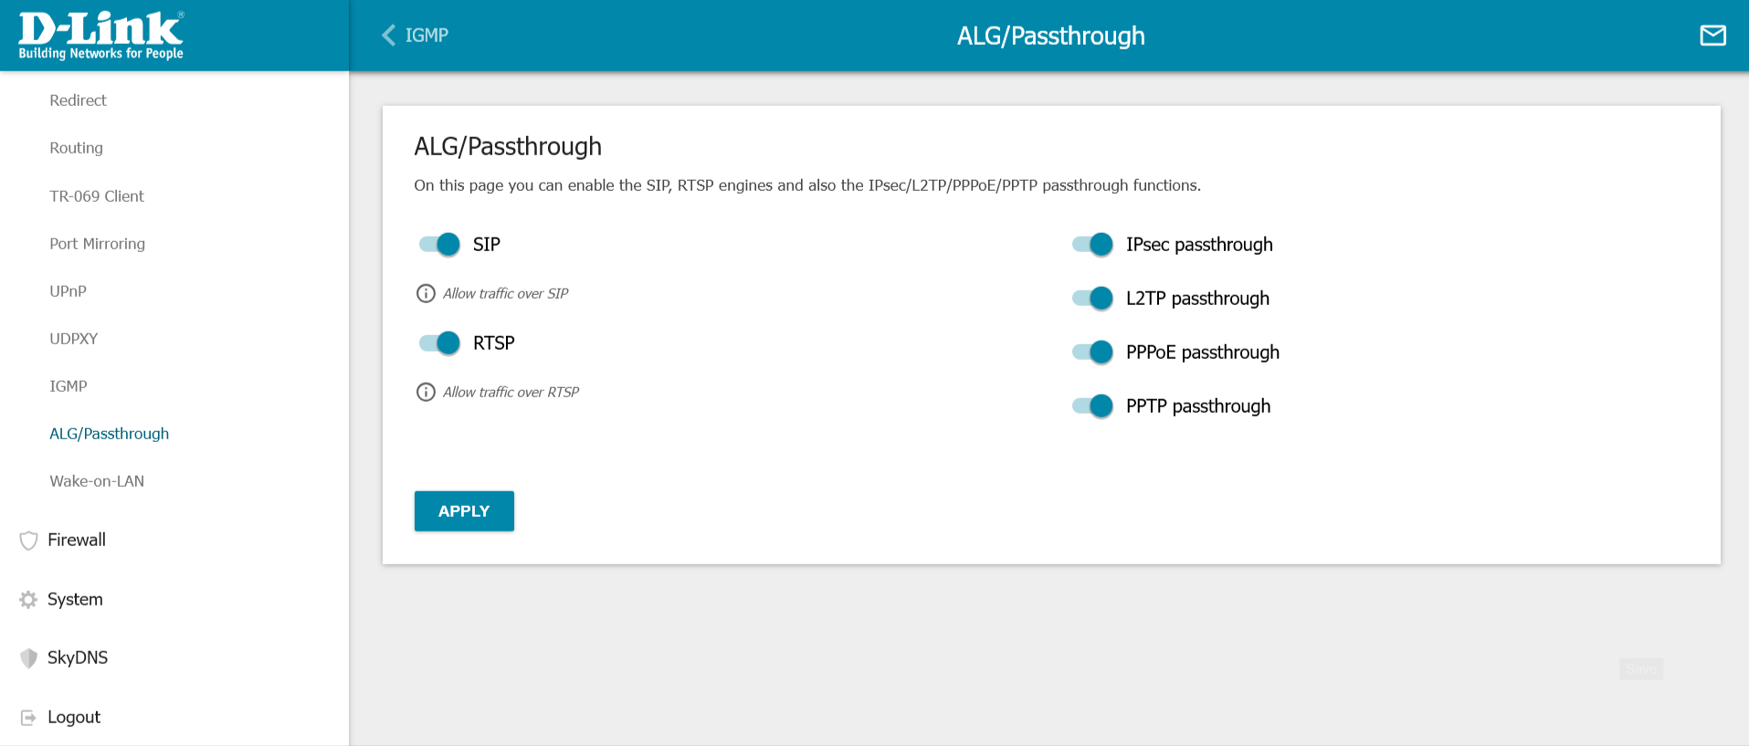This screenshot has height=746, width=1749.
Task: Click the Firewall shield icon
Action: [x=29, y=541]
